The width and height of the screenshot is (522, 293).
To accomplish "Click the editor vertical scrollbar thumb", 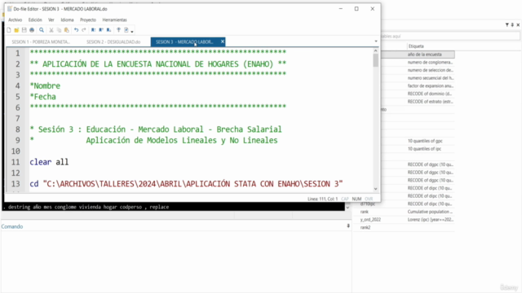I will click(375, 60).
